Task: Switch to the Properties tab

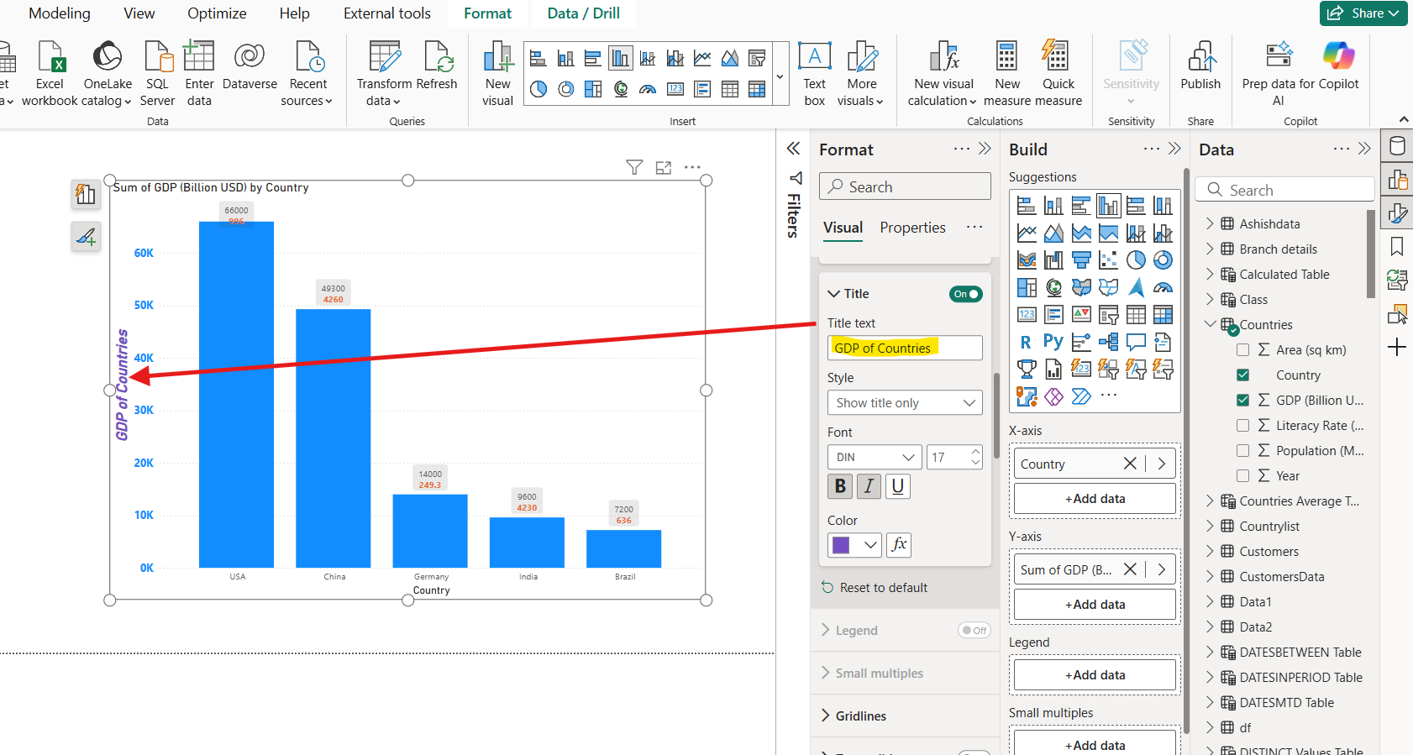Action: coord(912,228)
